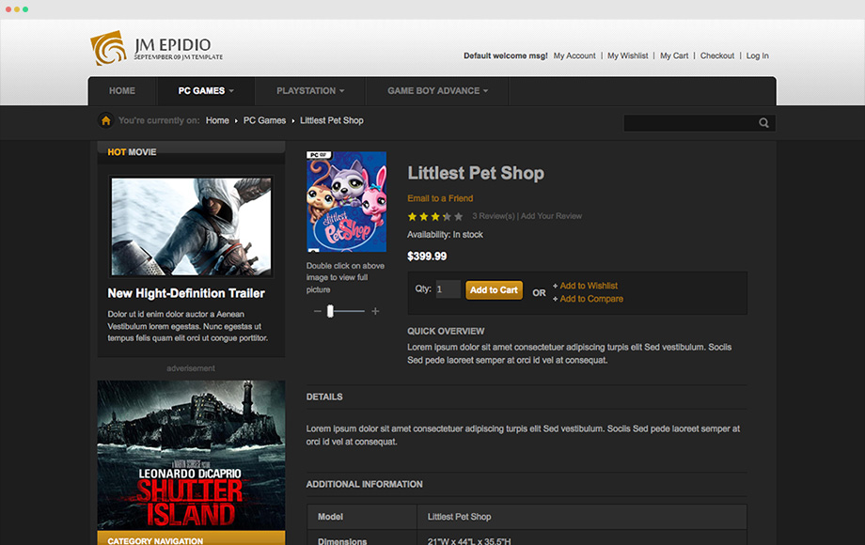This screenshot has width=865, height=545.
Task: Click the zoom out minus icon
Action: (x=317, y=311)
